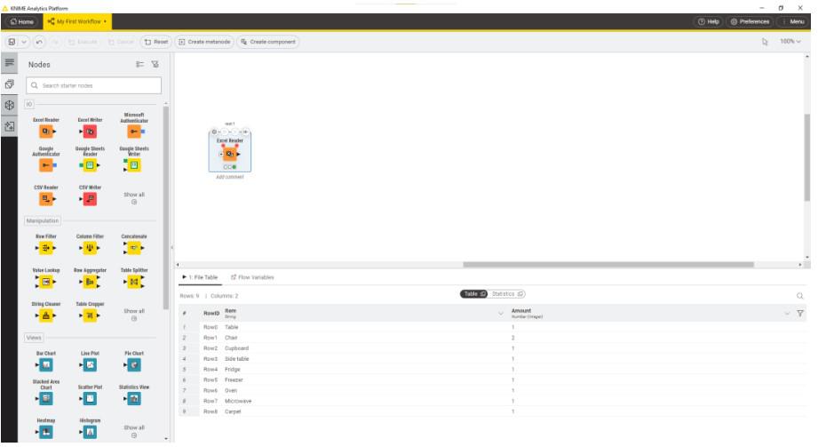Select Google Sheets Writer node

pos(134,165)
